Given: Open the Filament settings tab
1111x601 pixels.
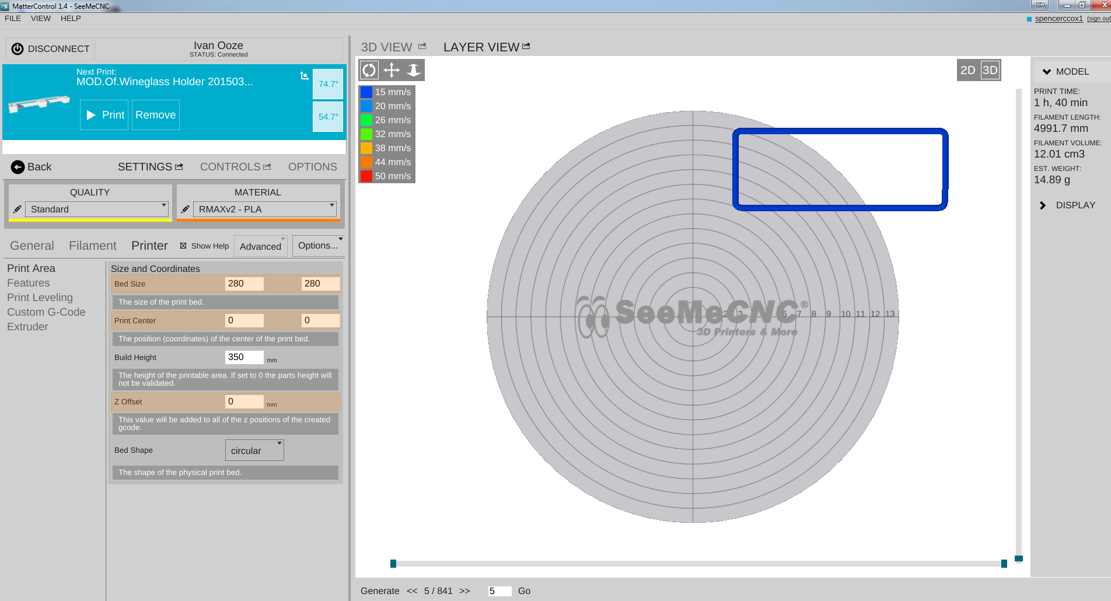Looking at the screenshot, I should pos(92,246).
